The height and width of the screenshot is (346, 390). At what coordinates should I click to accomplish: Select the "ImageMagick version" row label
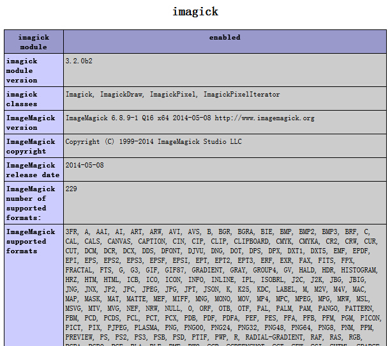(31, 122)
